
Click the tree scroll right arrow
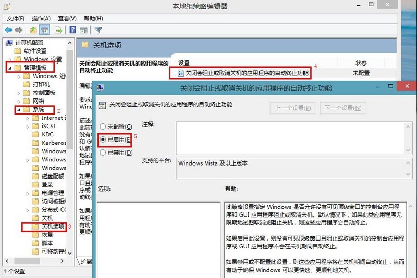[x=62, y=261]
